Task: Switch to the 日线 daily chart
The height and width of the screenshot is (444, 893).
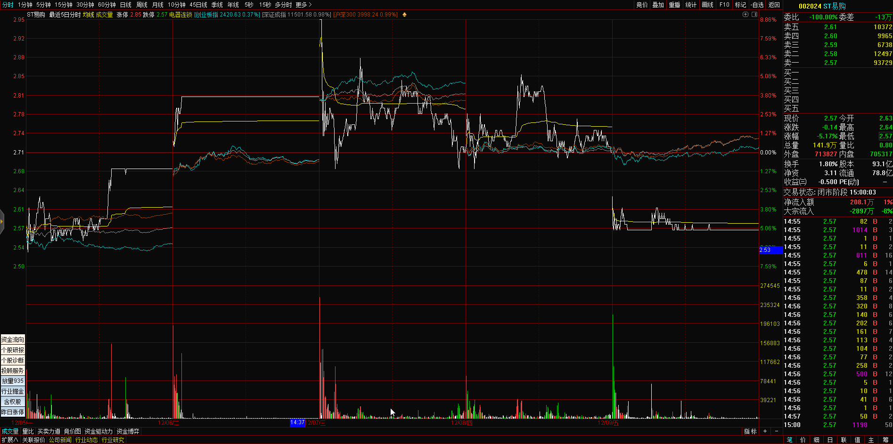Action: coord(125,5)
